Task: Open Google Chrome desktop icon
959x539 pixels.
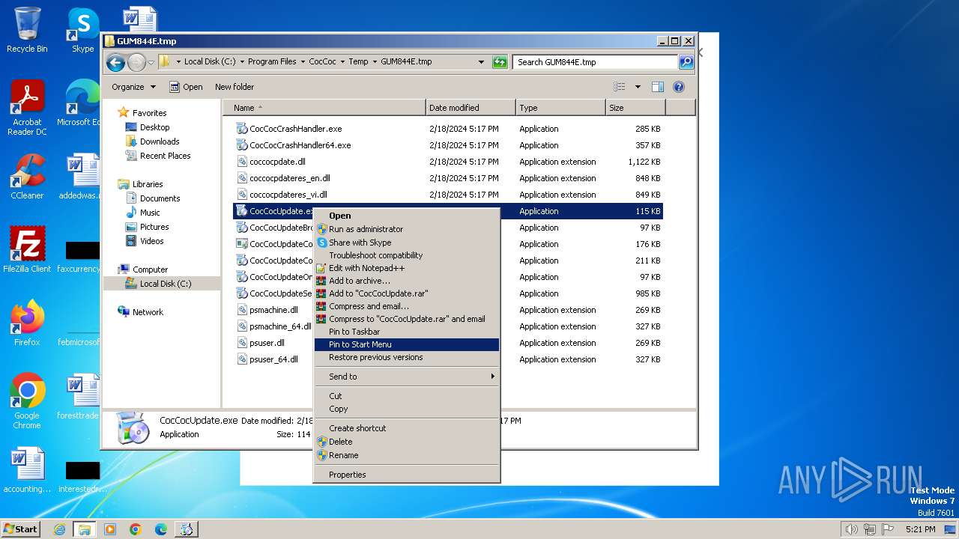Action: pyautogui.click(x=27, y=401)
